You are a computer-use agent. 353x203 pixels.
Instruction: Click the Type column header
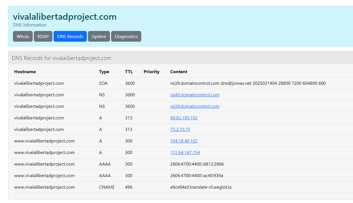point(104,72)
